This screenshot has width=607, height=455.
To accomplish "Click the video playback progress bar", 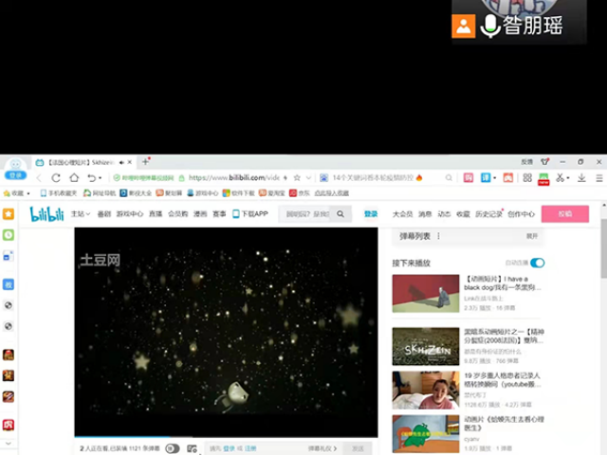I will click(226, 437).
